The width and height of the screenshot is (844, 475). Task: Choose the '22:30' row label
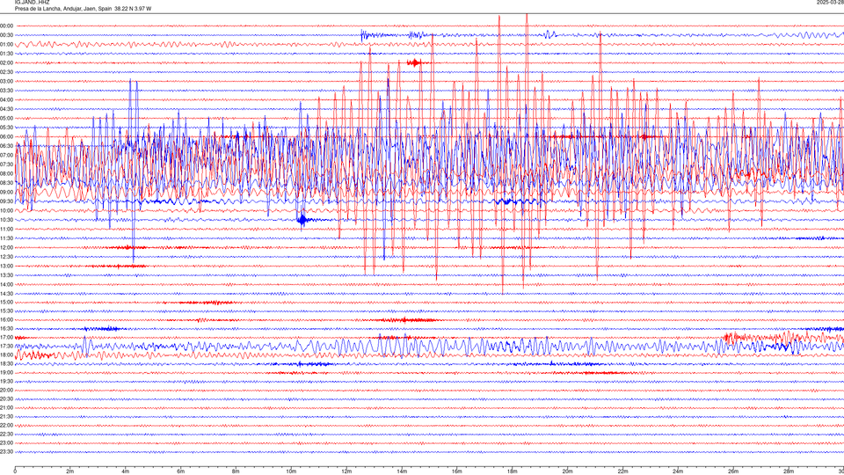point(6,434)
